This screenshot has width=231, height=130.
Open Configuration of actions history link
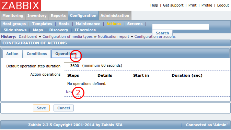(155, 36)
